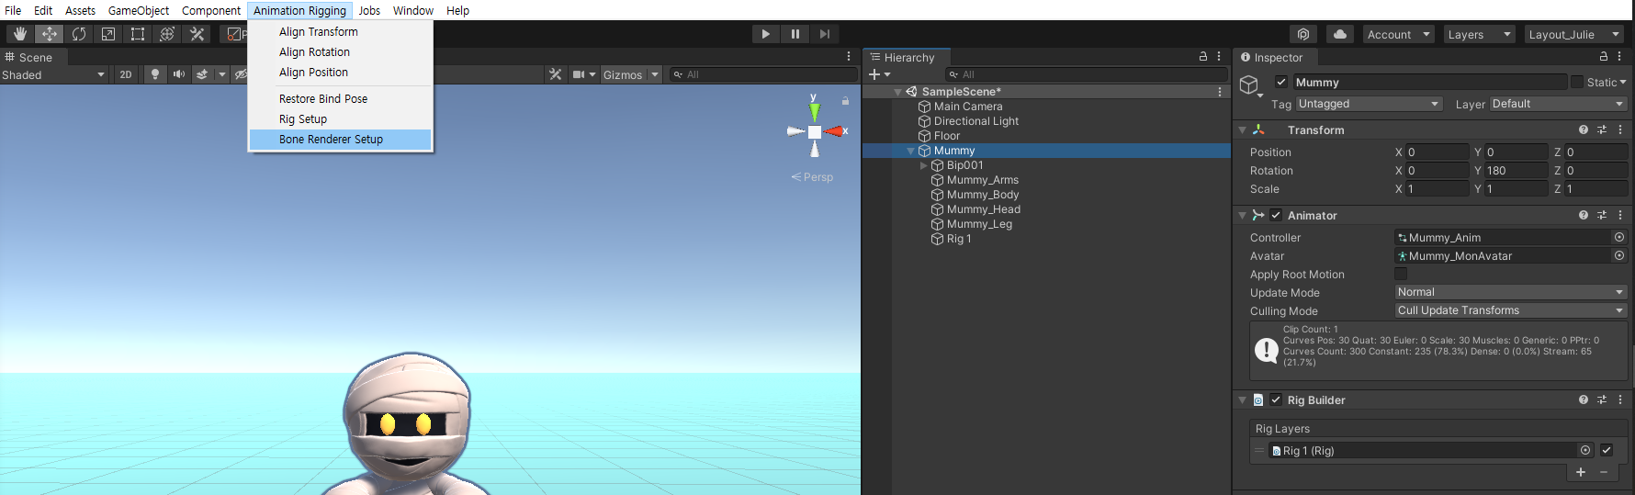This screenshot has height=495, width=1635.
Task: Pause the game playback
Action: (x=795, y=34)
